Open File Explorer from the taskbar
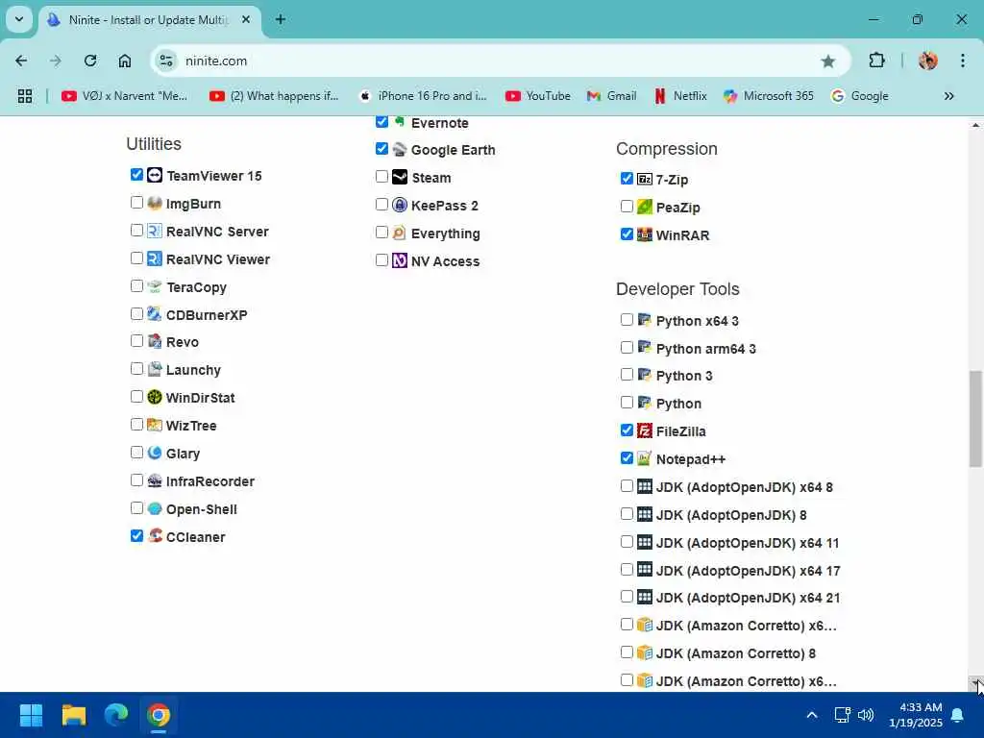Image resolution: width=984 pixels, height=738 pixels. tap(73, 715)
